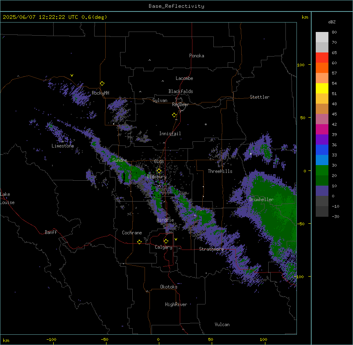Click the yellow diamond marker under Olds
The height and width of the screenshot is (345, 353).
(x=159, y=171)
